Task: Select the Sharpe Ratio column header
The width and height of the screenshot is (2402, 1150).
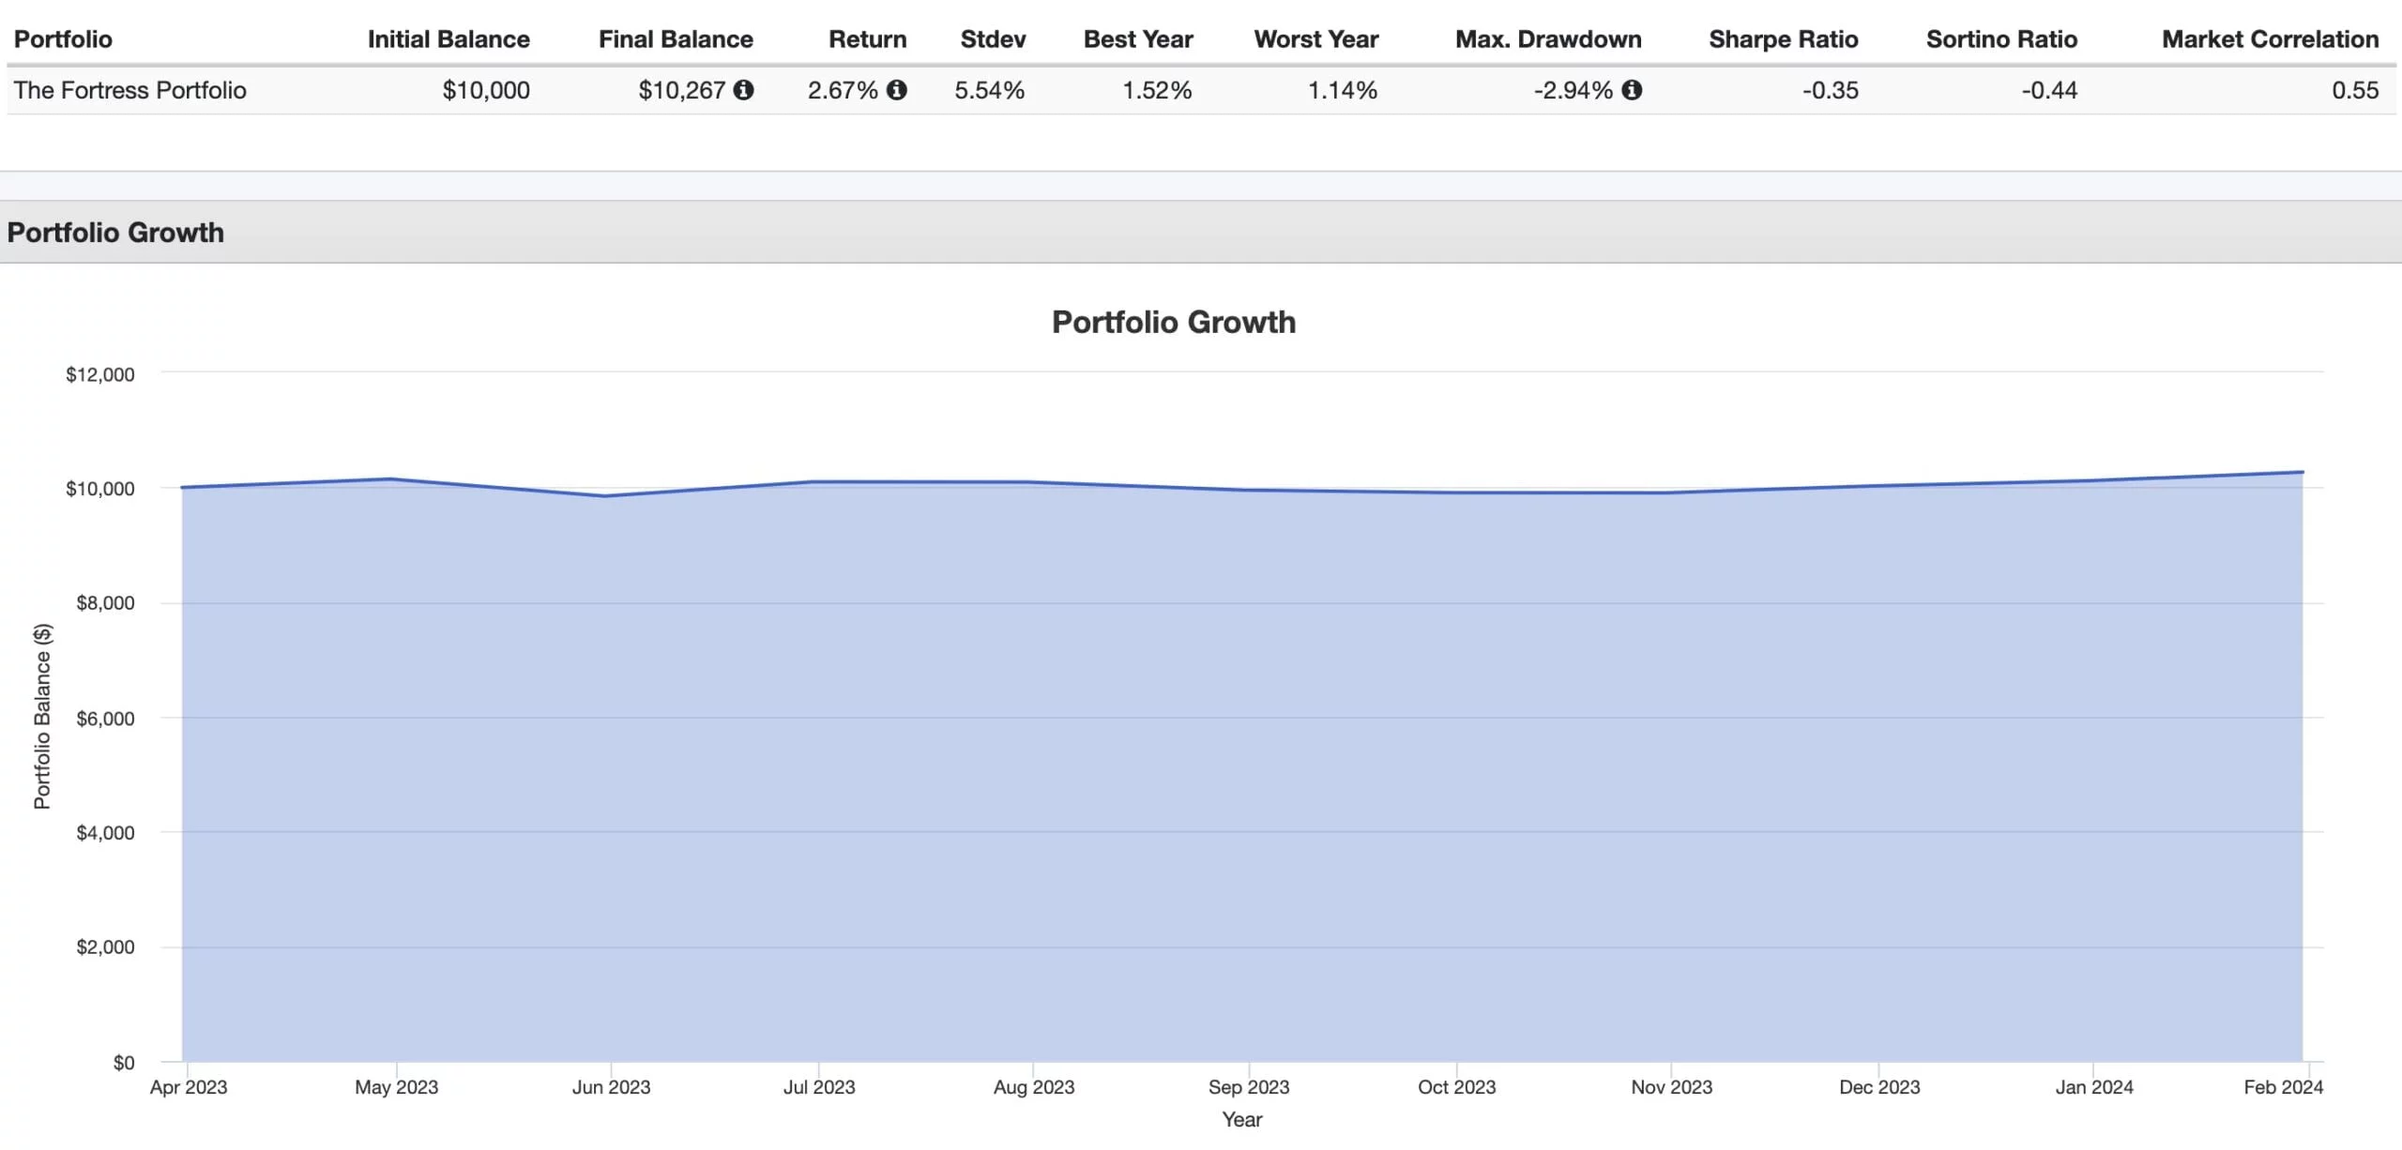Action: (x=1783, y=39)
